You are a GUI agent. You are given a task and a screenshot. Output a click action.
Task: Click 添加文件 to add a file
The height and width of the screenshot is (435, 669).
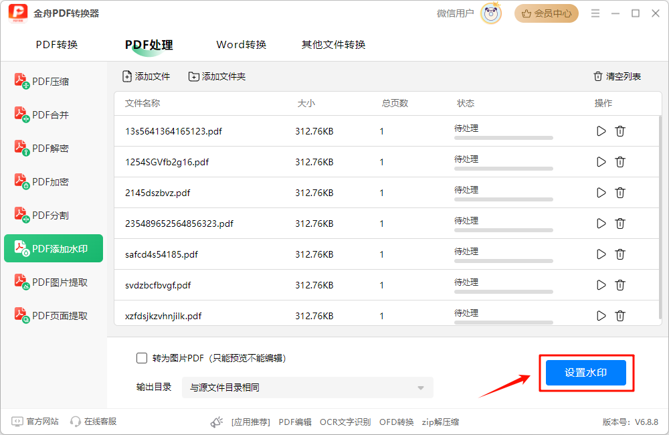coord(147,76)
